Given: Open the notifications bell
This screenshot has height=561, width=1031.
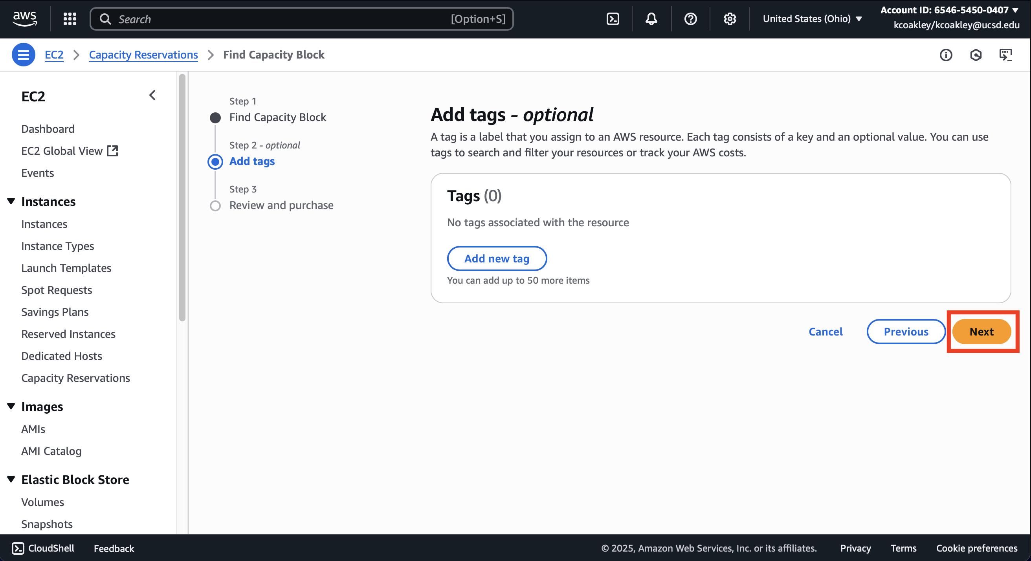Looking at the screenshot, I should (651, 19).
